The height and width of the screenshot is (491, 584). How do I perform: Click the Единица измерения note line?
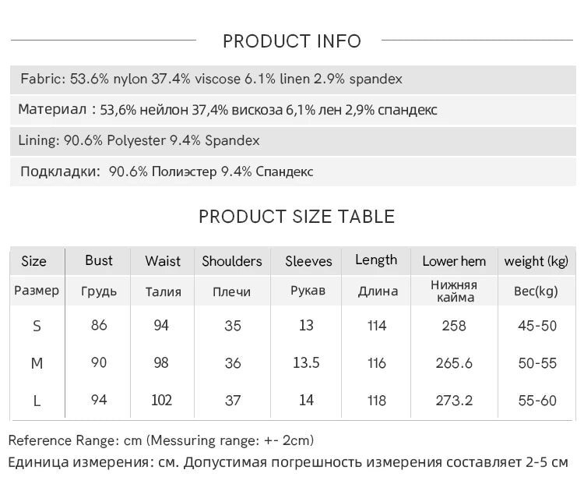288,462
